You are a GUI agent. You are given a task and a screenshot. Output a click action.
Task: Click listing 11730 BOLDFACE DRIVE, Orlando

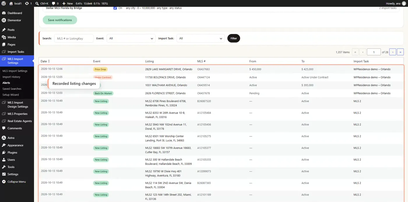(x=165, y=77)
